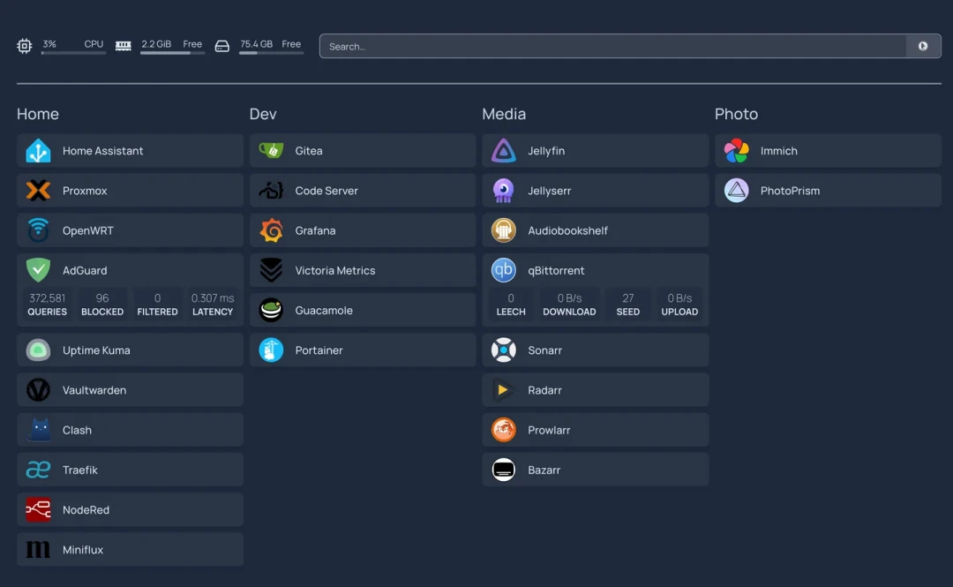Click the CPU chip icon in header
This screenshot has width=953, height=587.
coord(25,46)
